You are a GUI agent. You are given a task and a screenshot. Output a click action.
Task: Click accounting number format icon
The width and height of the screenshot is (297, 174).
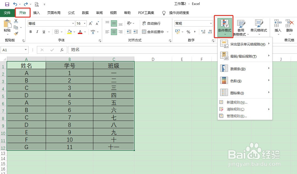tap(178, 32)
